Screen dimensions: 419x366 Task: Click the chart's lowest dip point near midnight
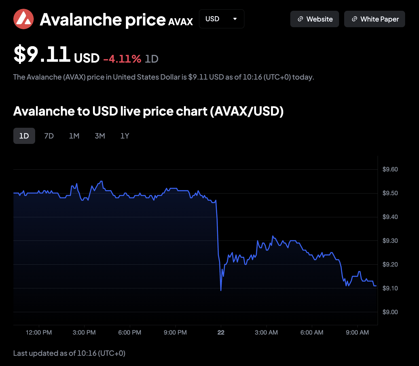pos(221,290)
